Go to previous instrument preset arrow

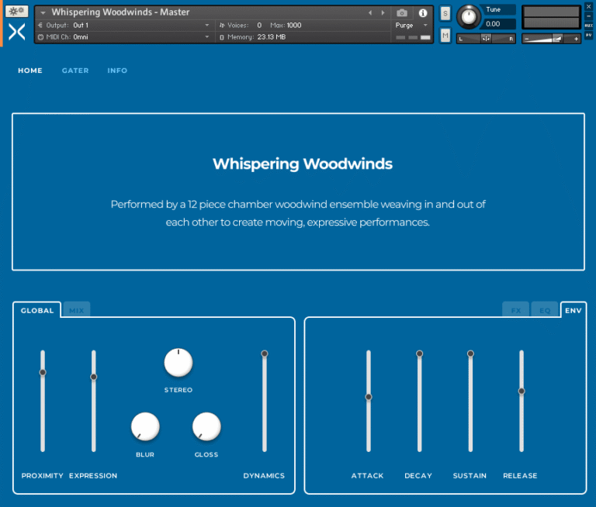(x=370, y=13)
